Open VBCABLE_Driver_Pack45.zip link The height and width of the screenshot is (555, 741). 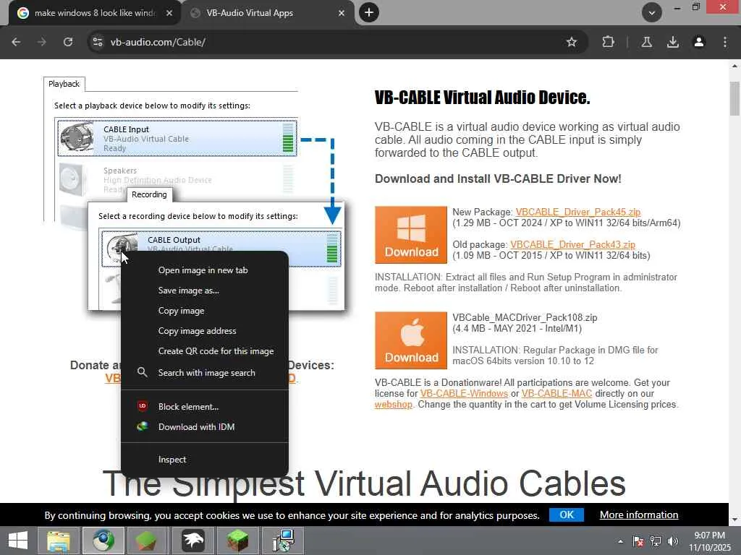578,212
